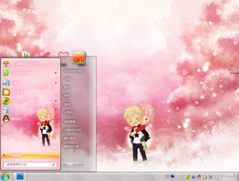The height and width of the screenshot is (181, 239).
Task: Open Action Center flag tray icon
Action: tap(205, 177)
